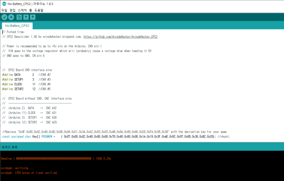
Task: Click the 'CPS2 Board without CN9, CN2' comment
Action: click(37, 98)
